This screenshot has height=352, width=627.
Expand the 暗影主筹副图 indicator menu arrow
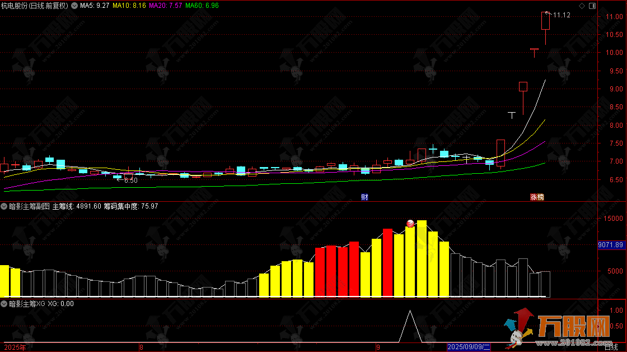tap(4, 206)
